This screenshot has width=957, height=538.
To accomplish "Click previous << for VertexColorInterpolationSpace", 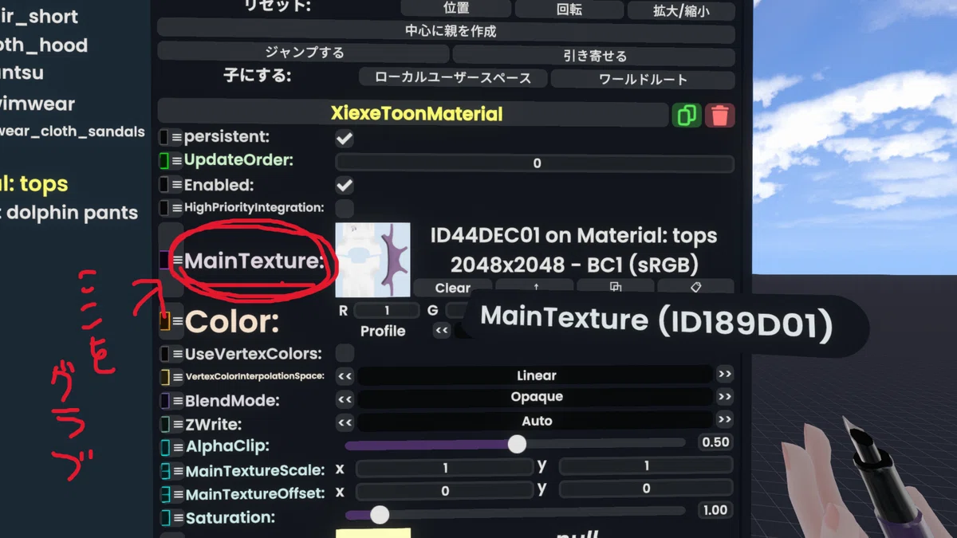I will tap(345, 375).
